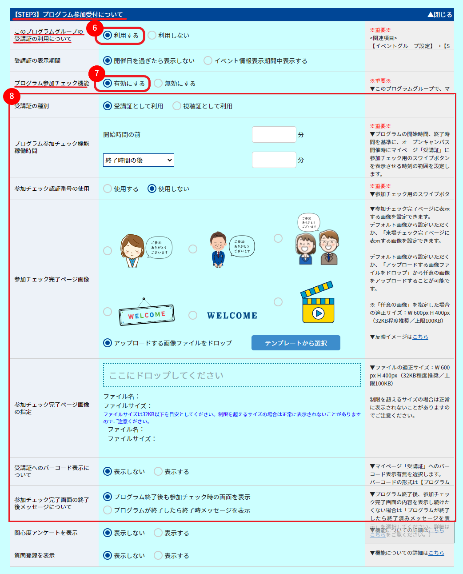
Task: Enable 有効にする for 参加チェック機能
Action: pos(108,83)
